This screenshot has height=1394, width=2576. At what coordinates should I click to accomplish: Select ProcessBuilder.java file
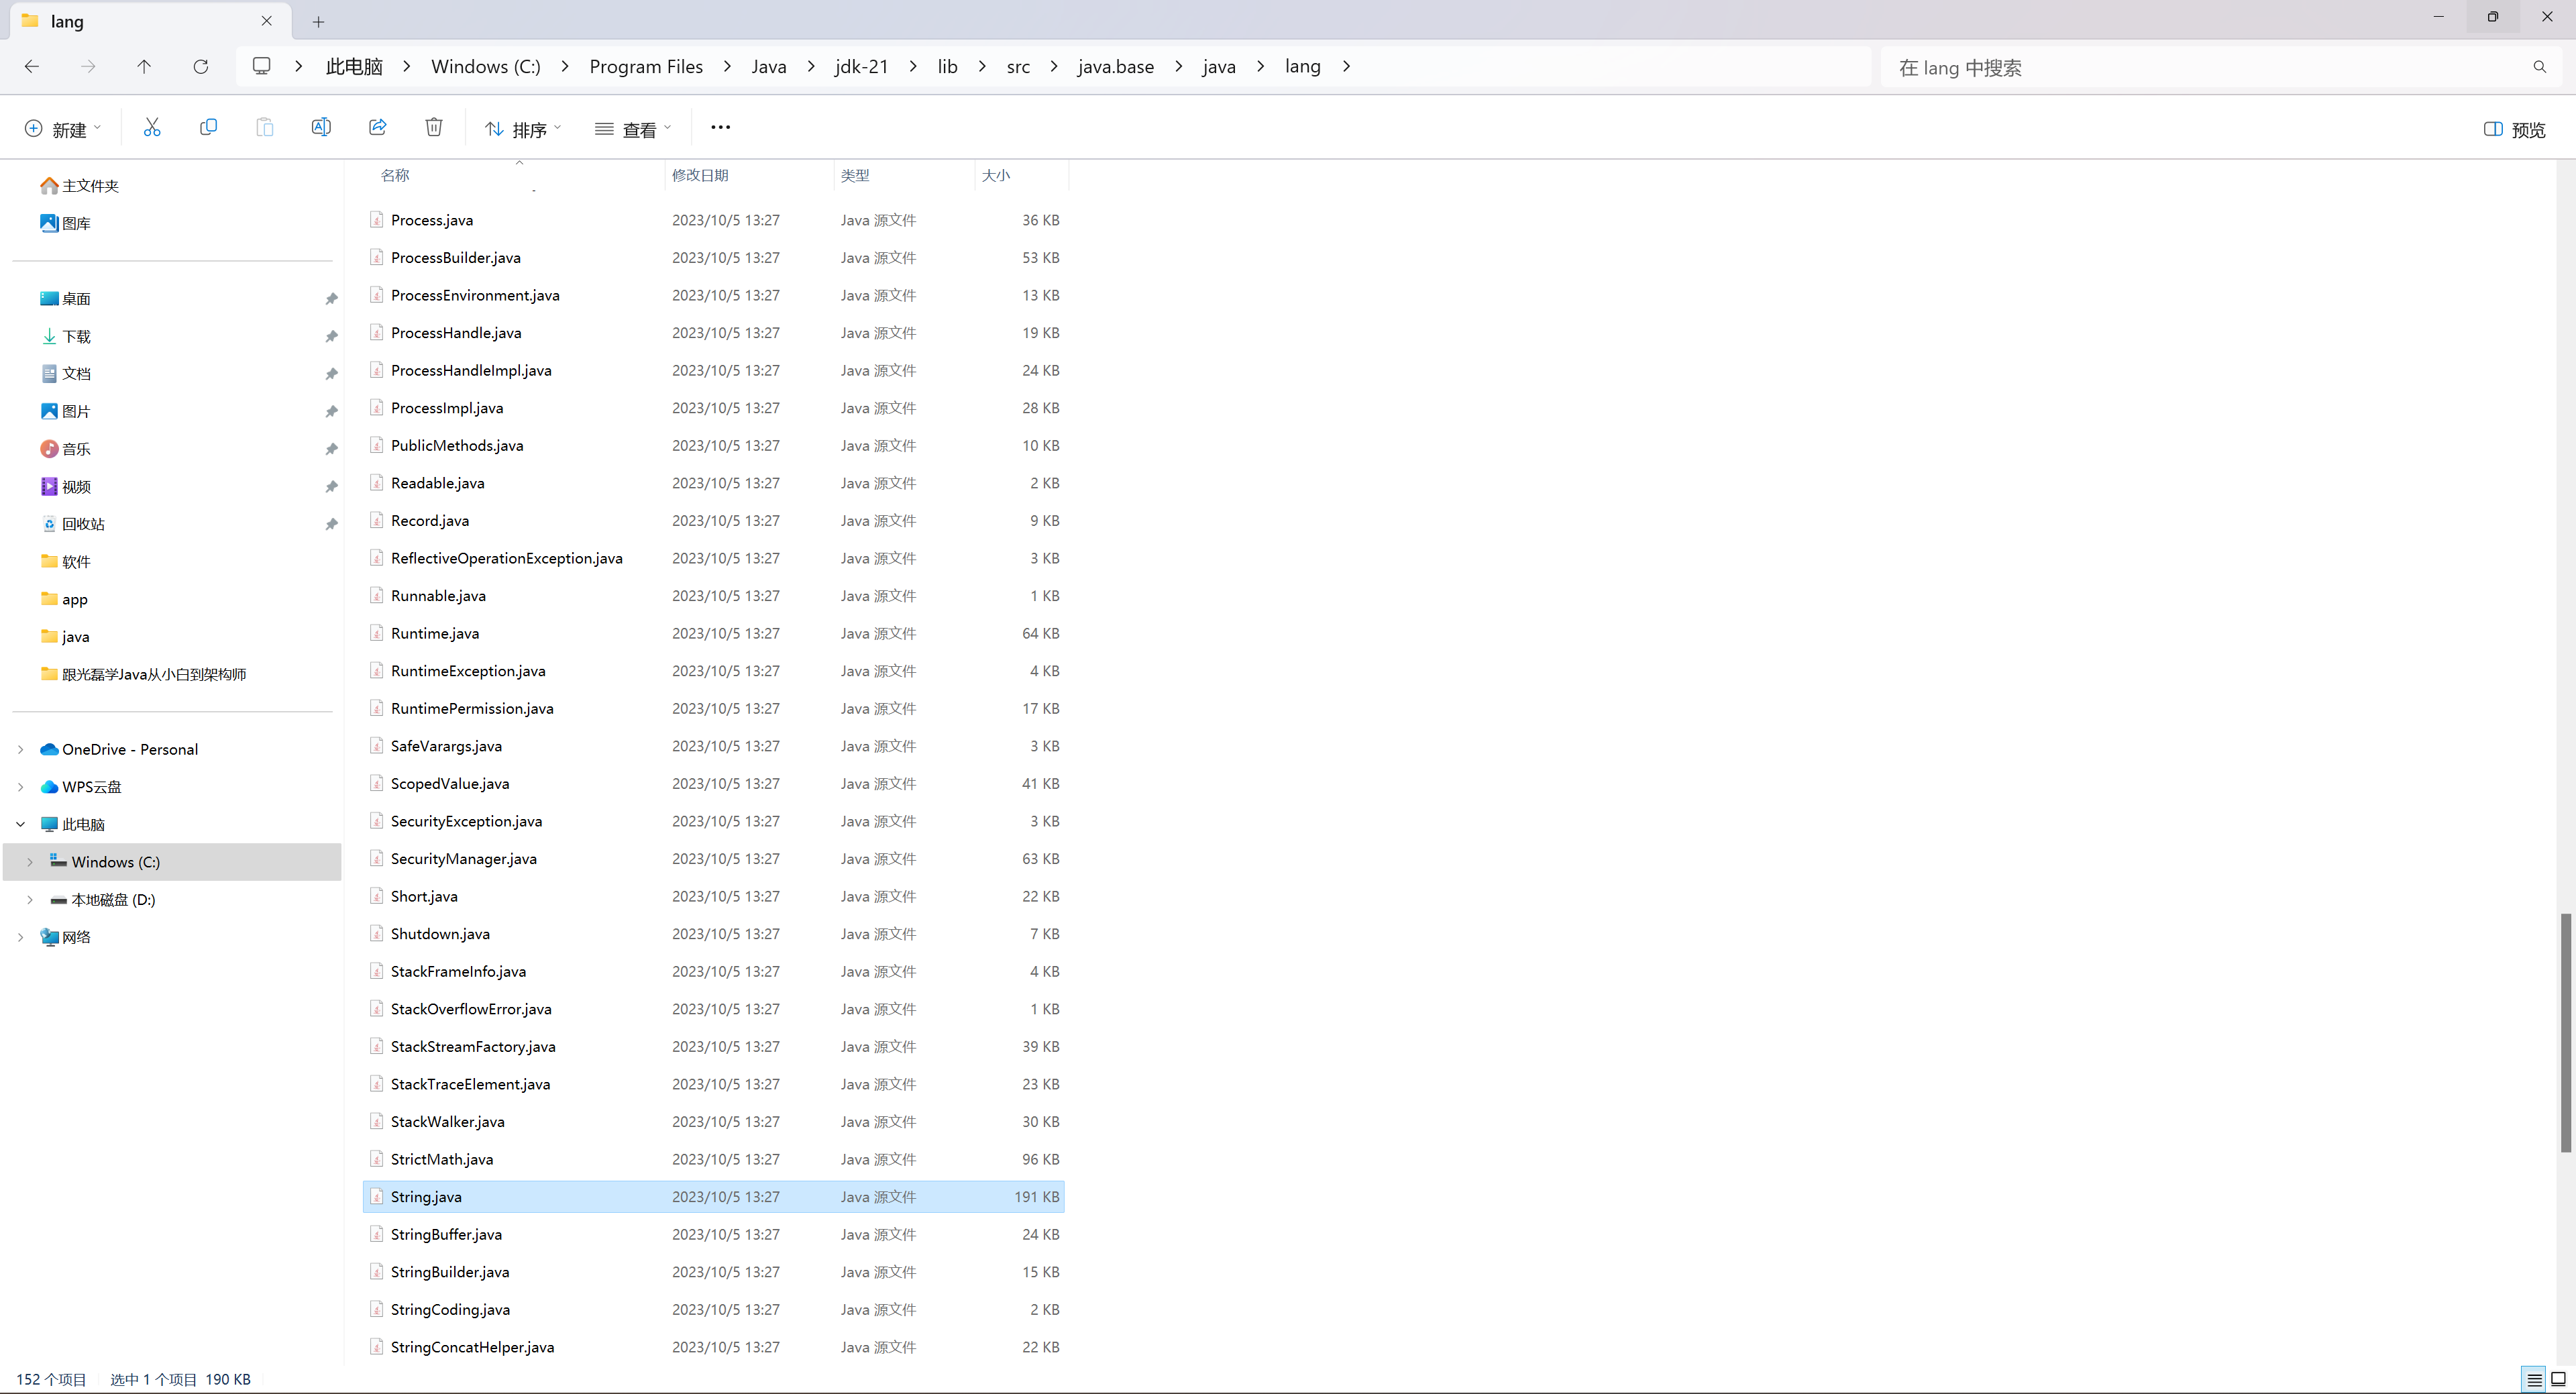[x=713, y=258]
